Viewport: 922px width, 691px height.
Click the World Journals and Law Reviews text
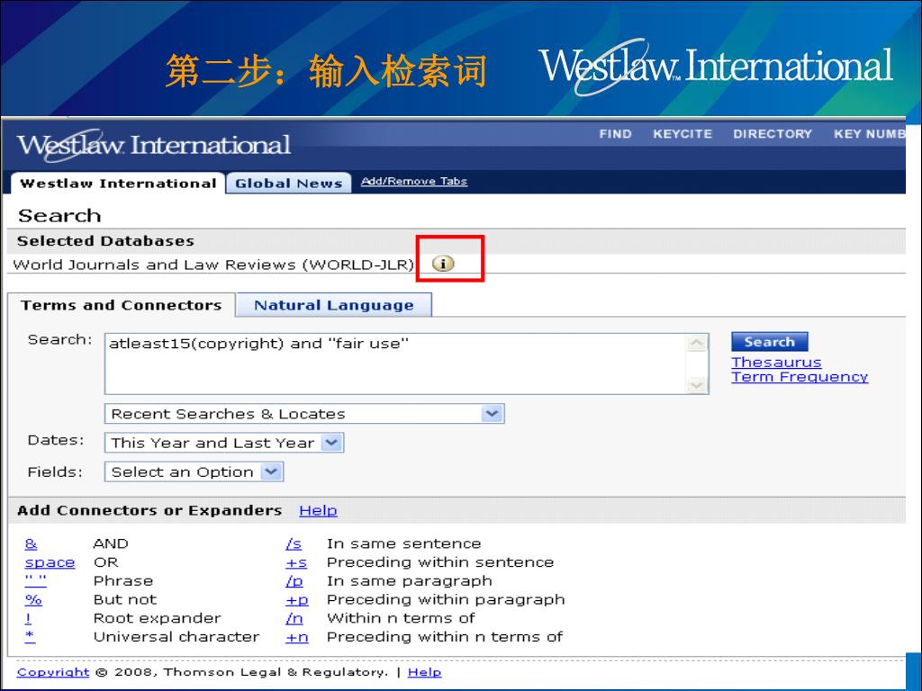[x=213, y=265]
